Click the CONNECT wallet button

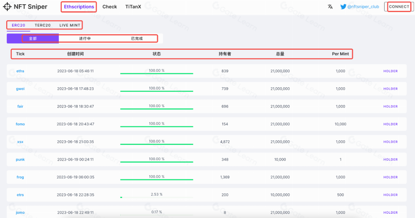(x=399, y=7)
